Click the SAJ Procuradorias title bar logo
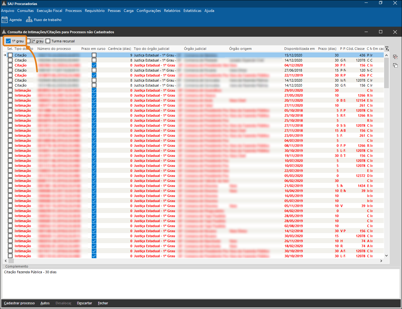The image size is (402, 309). tap(4, 4)
